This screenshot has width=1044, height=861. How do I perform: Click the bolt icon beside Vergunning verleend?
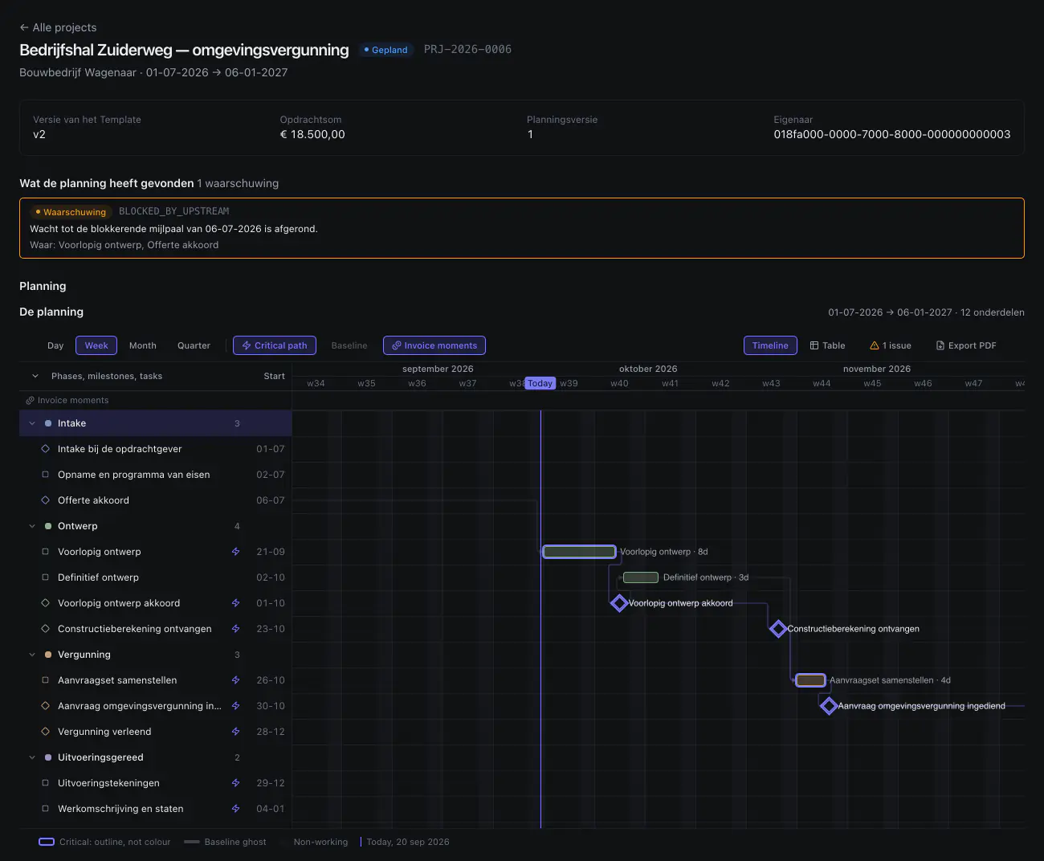pyautogui.click(x=236, y=732)
